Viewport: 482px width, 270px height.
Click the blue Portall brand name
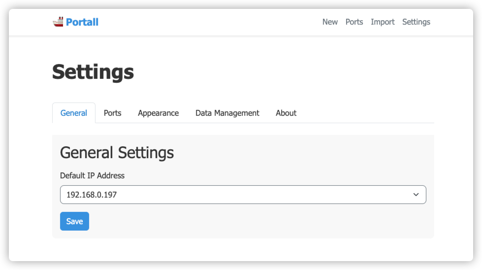pyautogui.click(x=82, y=22)
